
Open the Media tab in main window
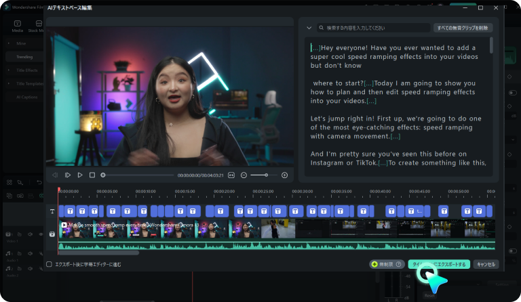(x=17, y=26)
